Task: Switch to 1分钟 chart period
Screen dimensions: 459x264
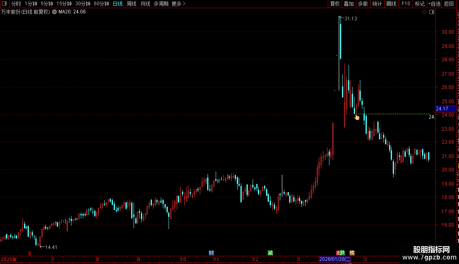Action: 31,4
